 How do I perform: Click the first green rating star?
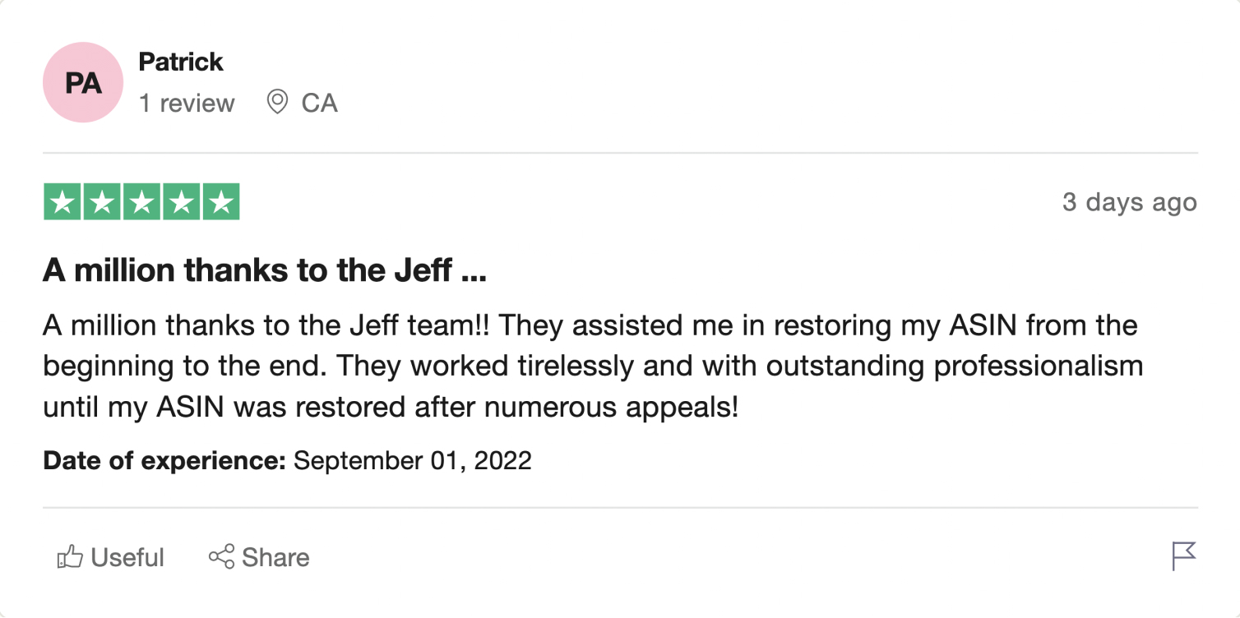tap(62, 202)
